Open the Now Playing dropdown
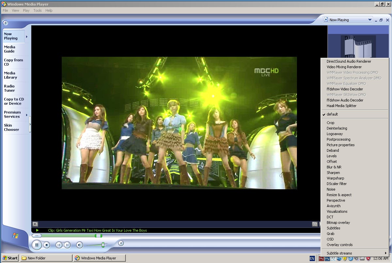This screenshot has height=263, width=392. coord(348,20)
